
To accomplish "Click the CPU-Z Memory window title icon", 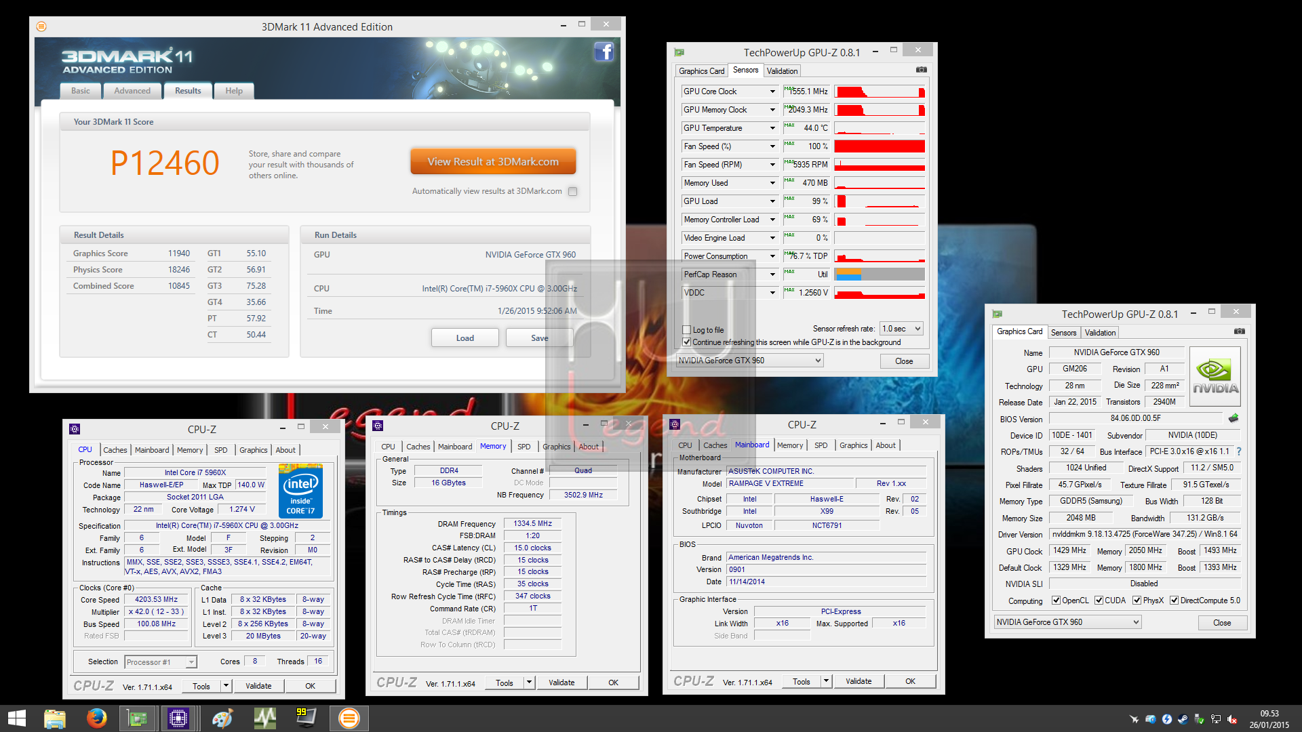I will pyautogui.click(x=378, y=426).
